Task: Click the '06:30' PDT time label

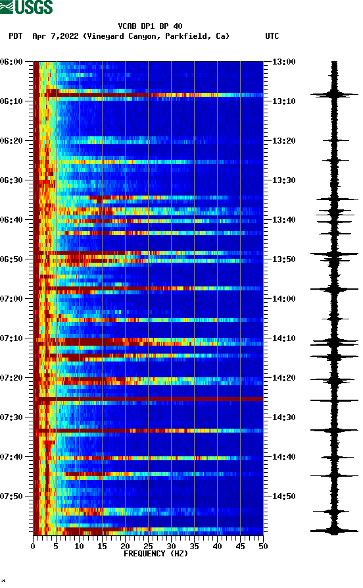Action: (x=11, y=180)
